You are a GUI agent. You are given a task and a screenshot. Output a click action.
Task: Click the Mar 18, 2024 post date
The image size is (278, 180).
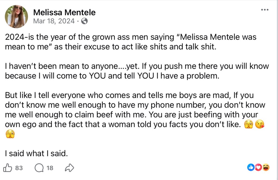coord(54,21)
